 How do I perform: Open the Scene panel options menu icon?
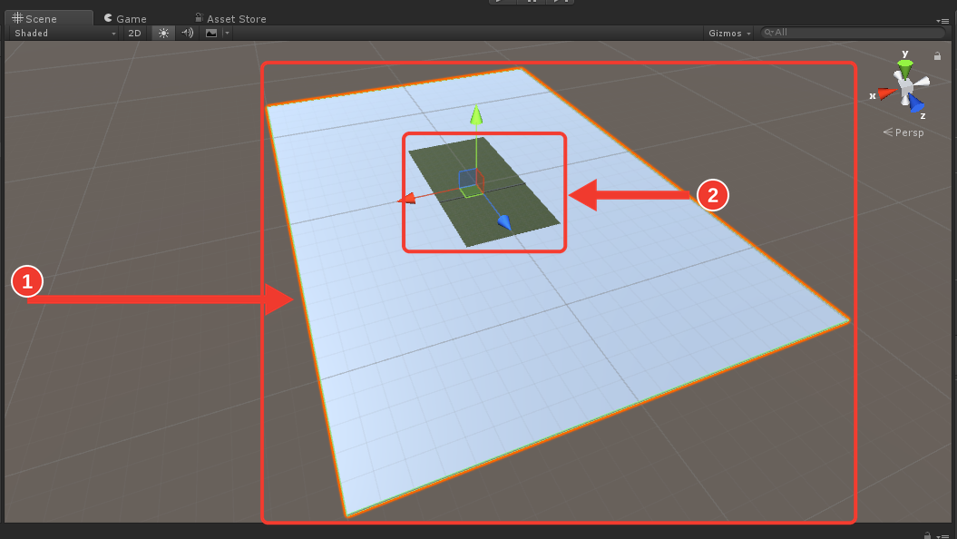[x=942, y=21]
